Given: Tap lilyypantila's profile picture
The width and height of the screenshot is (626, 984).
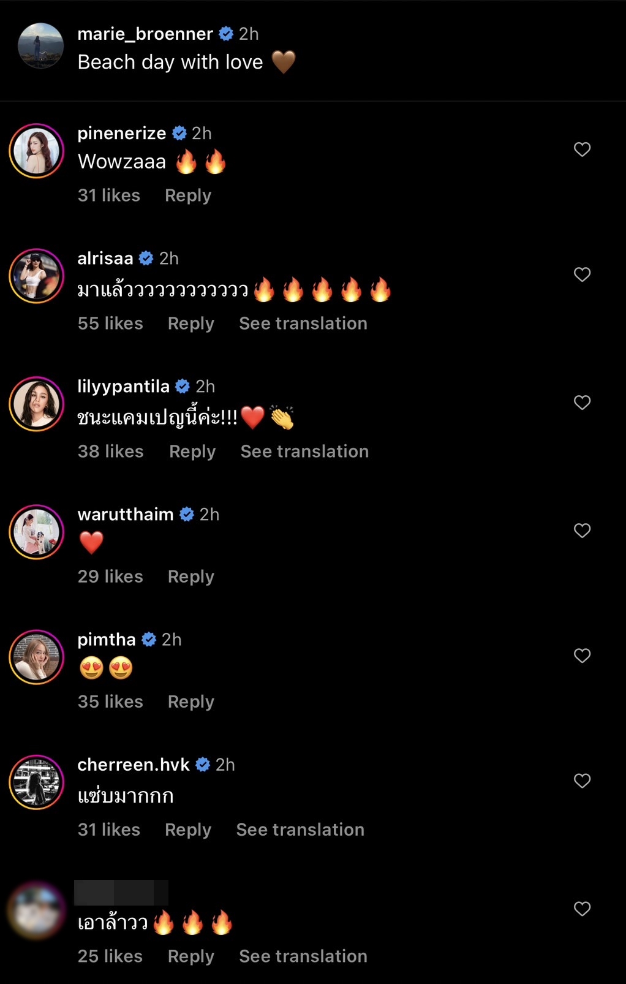Looking at the screenshot, I should pyautogui.click(x=37, y=404).
